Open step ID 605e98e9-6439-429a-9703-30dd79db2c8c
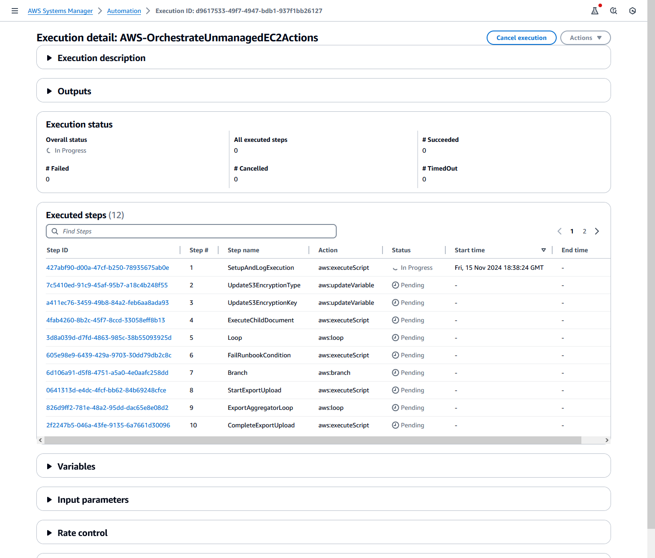Image resolution: width=655 pixels, height=558 pixels. tap(109, 355)
